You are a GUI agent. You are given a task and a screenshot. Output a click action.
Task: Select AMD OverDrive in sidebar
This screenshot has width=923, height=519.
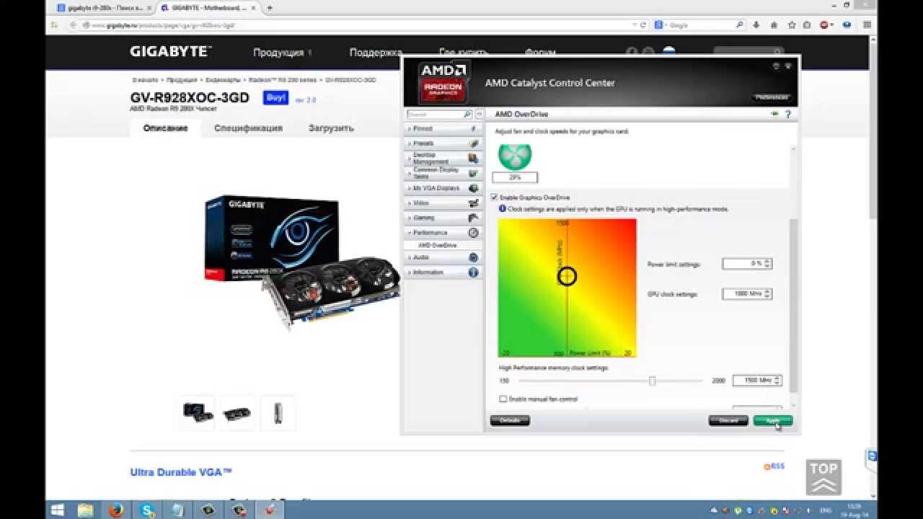[438, 245]
